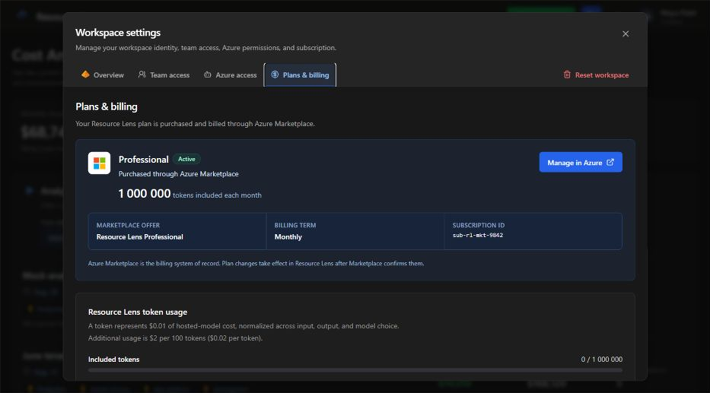Click the Reset workspace button
This screenshot has height=393, width=710.
click(596, 75)
